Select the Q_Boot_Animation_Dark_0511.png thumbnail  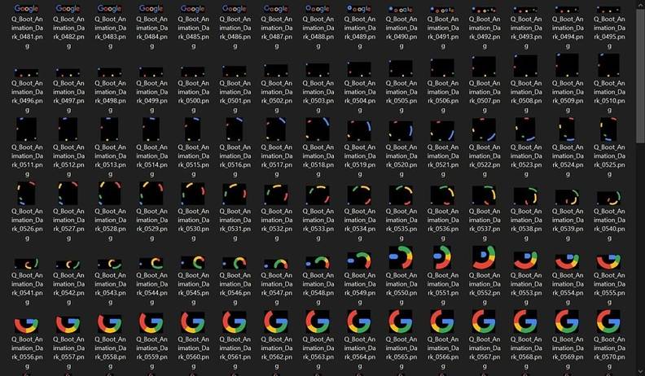(x=27, y=129)
